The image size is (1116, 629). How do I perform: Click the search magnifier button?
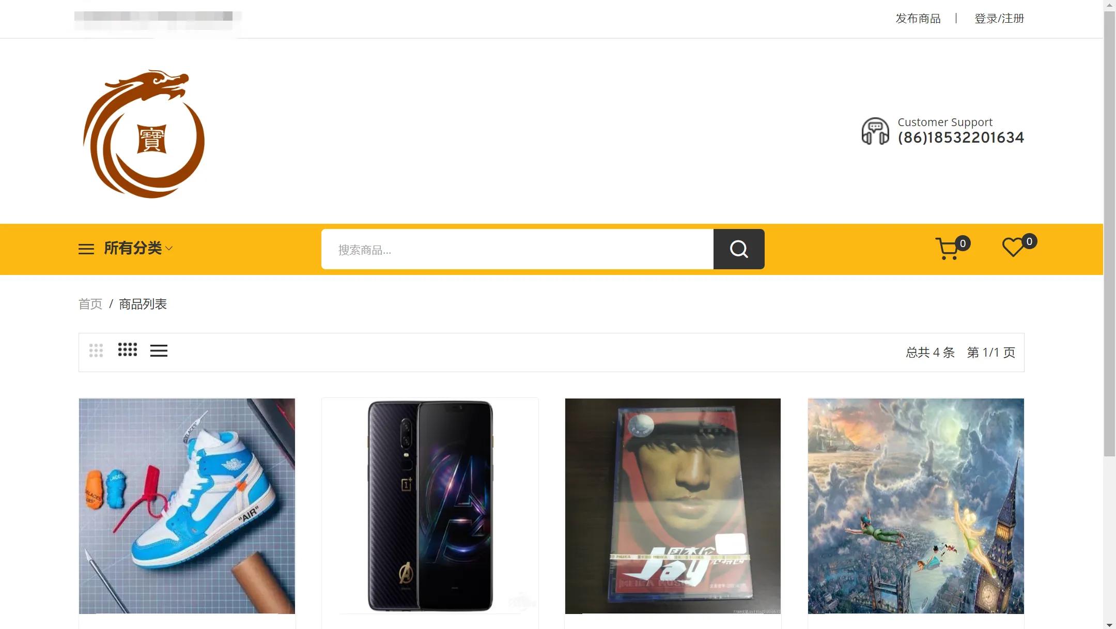(738, 249)
